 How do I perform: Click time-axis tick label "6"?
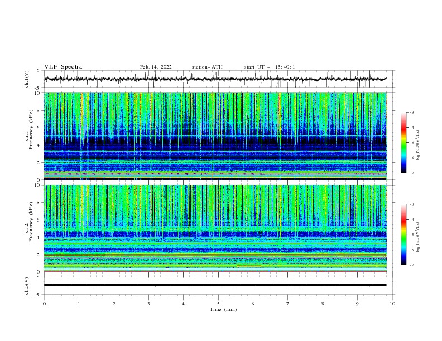(253, 304)
